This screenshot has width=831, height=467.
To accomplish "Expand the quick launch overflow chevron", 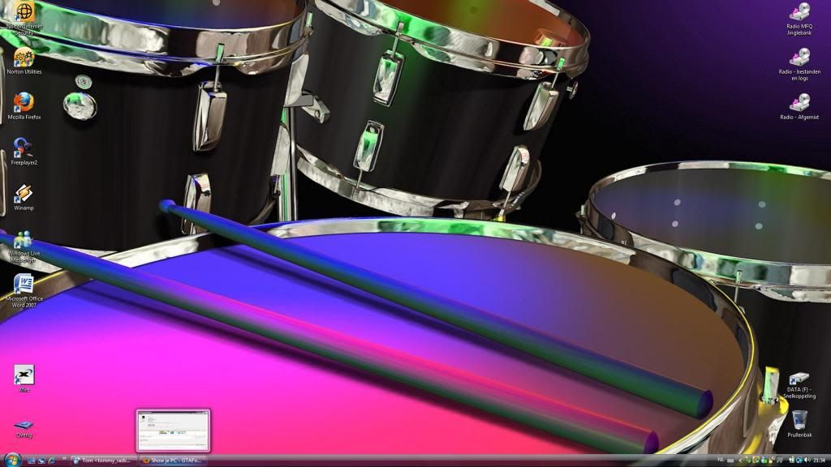I will pos(65,458).
